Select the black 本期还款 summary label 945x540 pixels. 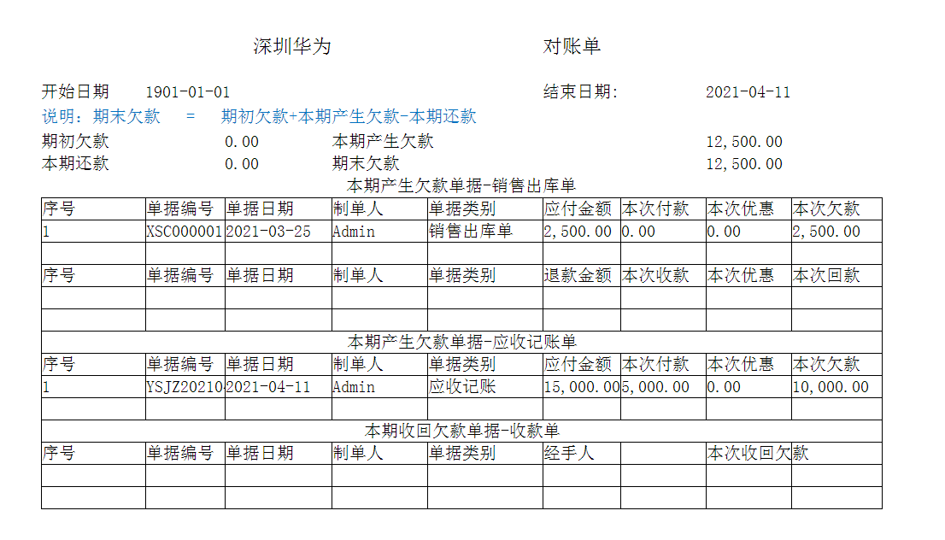pyautogui.click(x=75, y=163)
